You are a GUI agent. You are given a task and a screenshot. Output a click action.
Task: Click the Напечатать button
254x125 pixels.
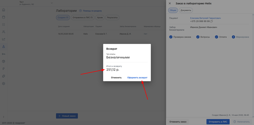(x=241, y=122)
